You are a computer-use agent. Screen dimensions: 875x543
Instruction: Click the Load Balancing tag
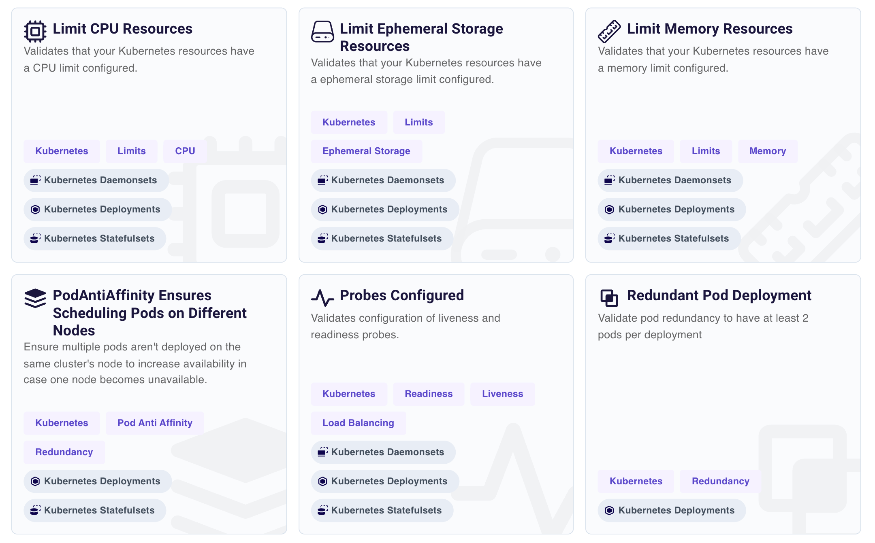coord(358,423)
